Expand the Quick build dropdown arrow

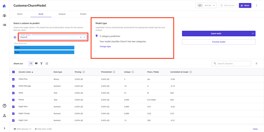coord(253,34)
